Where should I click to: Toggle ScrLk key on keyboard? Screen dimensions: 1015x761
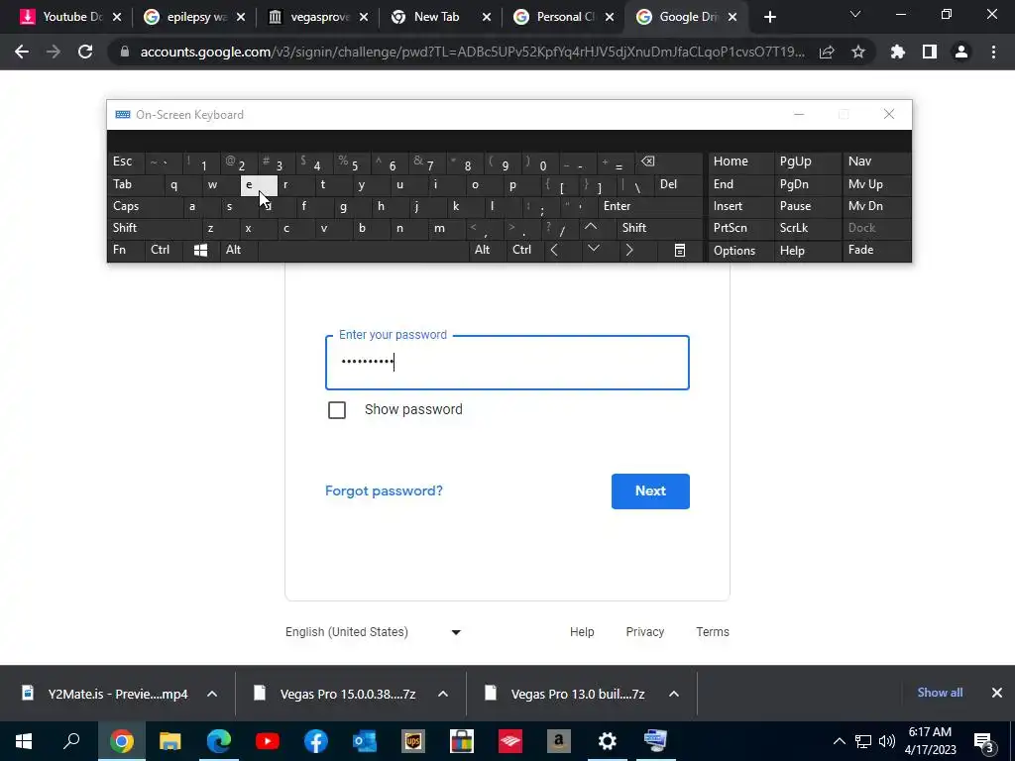tap(807, 228)
